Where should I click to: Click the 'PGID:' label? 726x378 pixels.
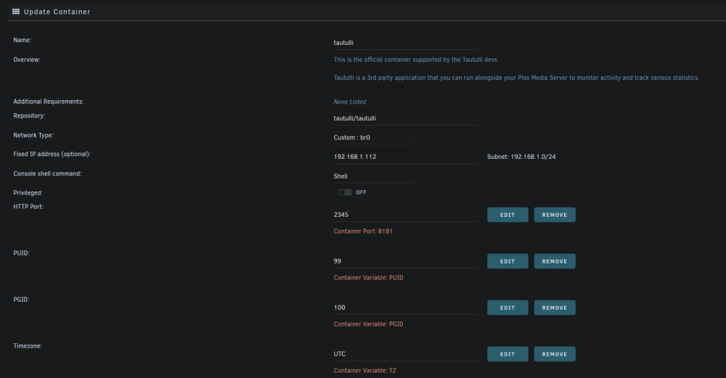pyautogui.click(x=21, y=300)
